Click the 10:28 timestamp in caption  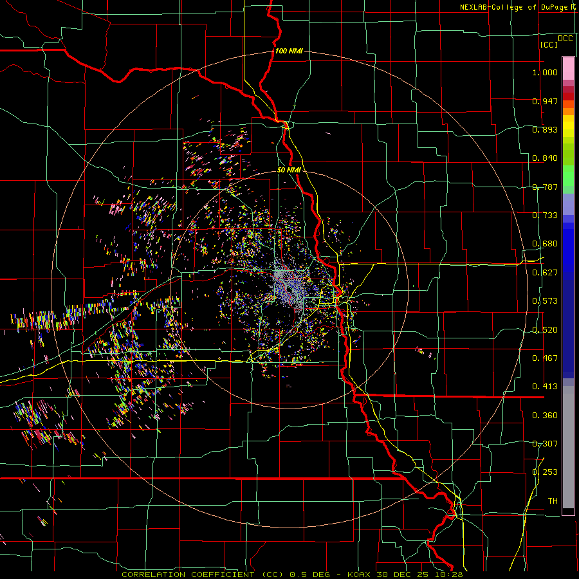[x=450, y=574]
